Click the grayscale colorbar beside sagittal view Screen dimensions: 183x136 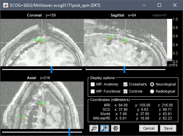tap(169, 40)
